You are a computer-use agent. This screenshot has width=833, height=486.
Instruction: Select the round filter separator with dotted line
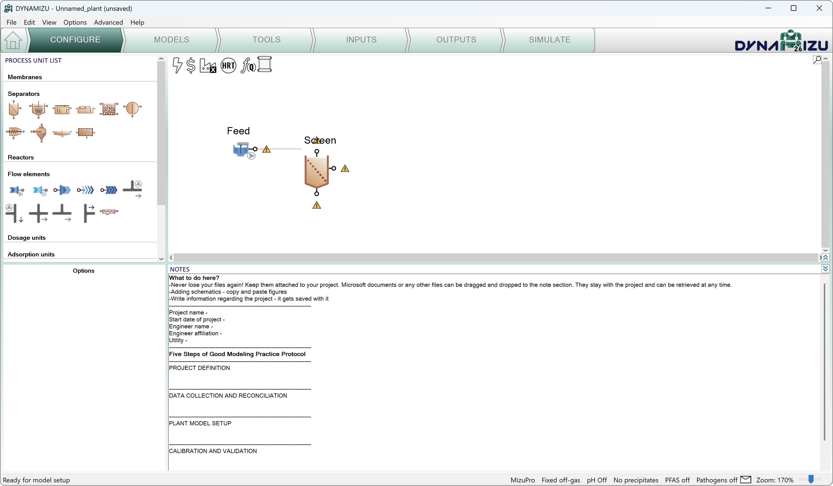[132, 109]
